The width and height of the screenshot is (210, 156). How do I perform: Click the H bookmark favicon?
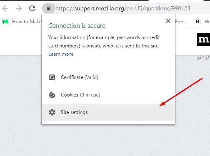pos(198,22)
